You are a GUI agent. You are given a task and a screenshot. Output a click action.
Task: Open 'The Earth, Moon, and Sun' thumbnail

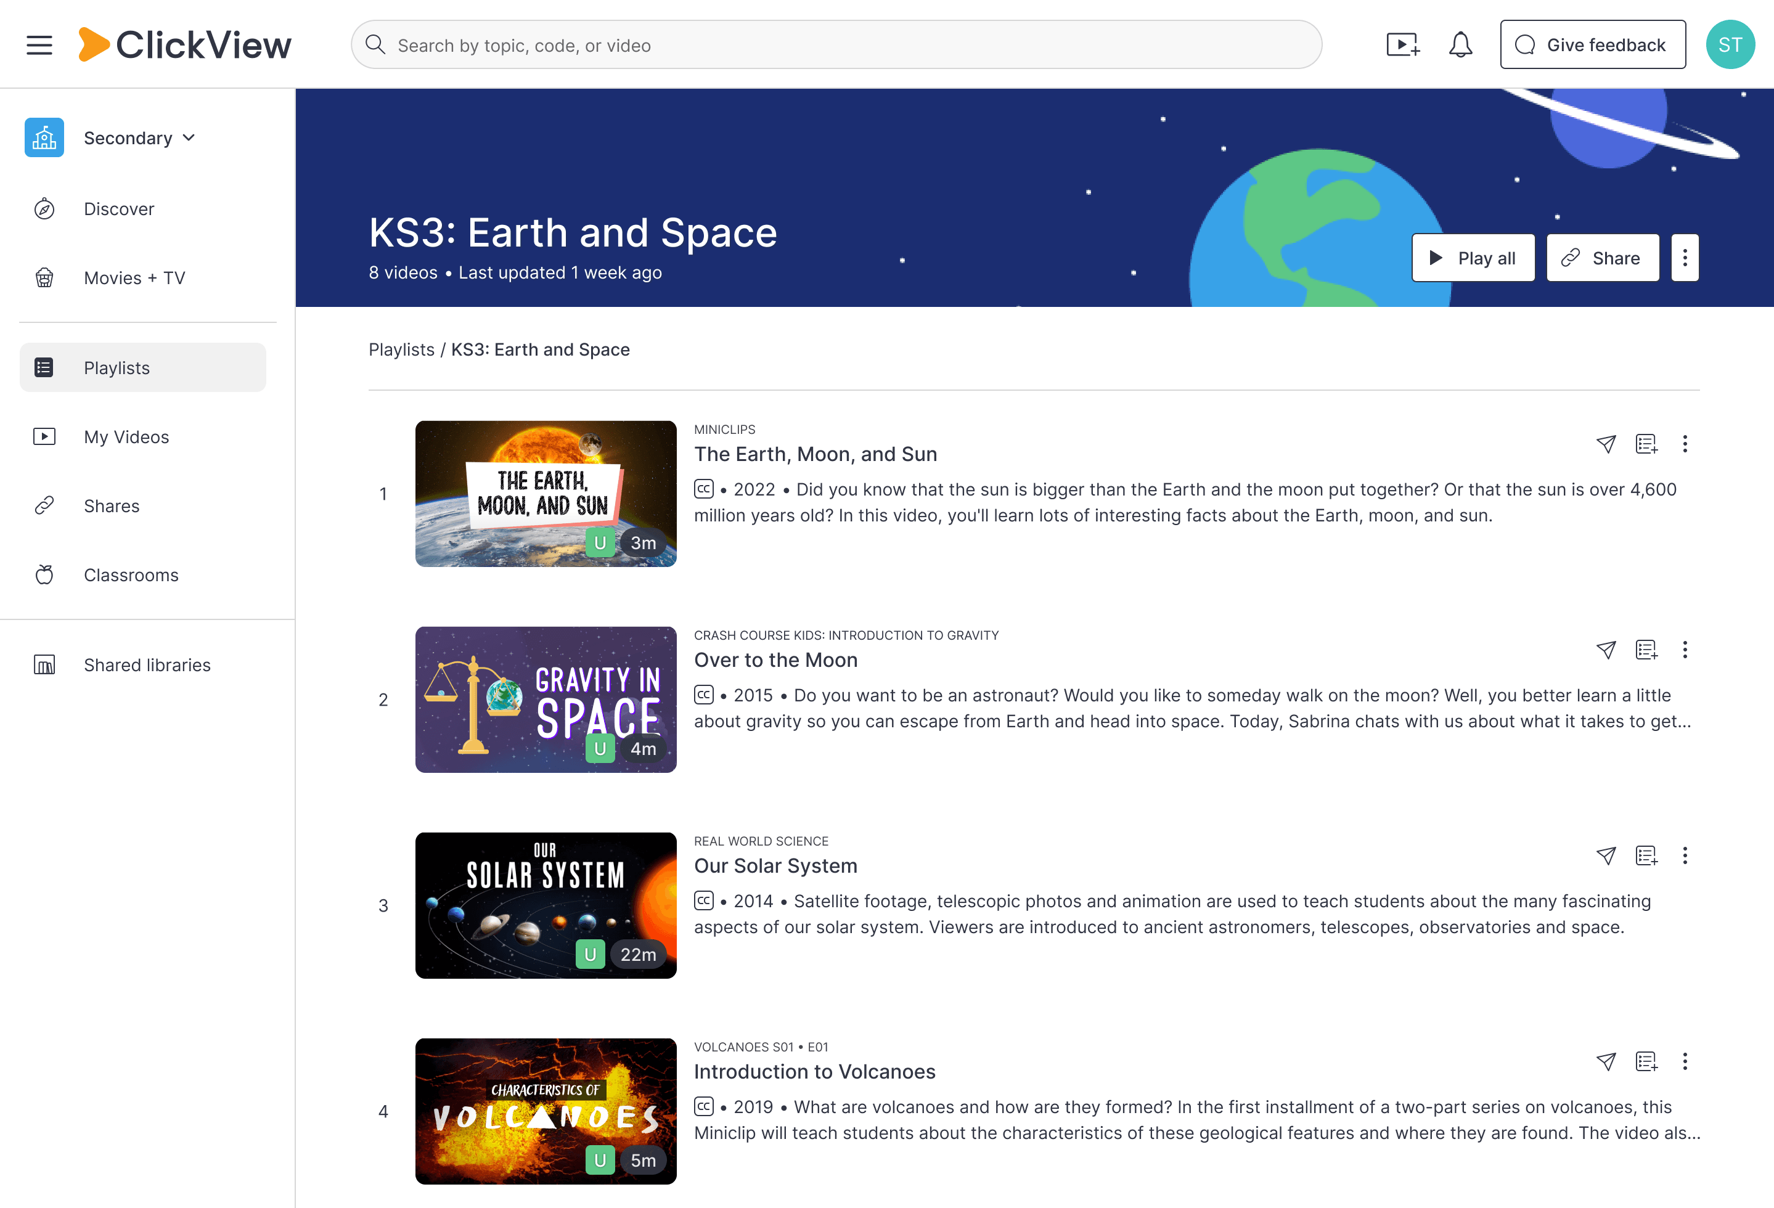point(546,494)
